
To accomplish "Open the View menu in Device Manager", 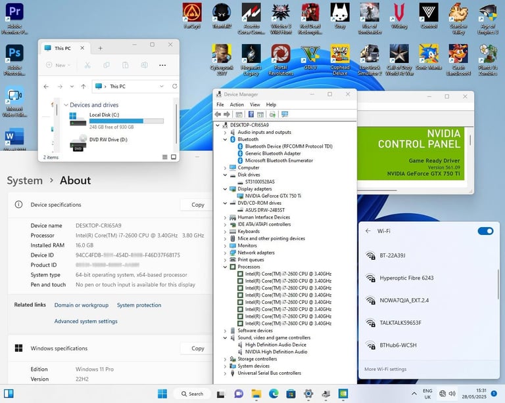I will point(254,104).
